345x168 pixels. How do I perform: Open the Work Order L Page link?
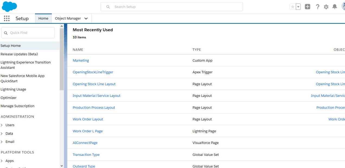pos(88,131)
